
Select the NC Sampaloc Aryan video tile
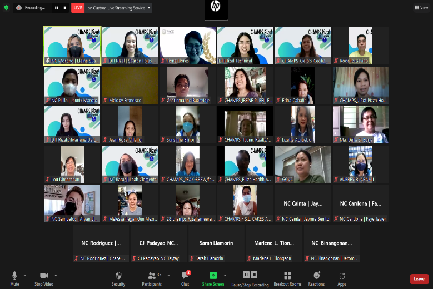tap(72, 203)
